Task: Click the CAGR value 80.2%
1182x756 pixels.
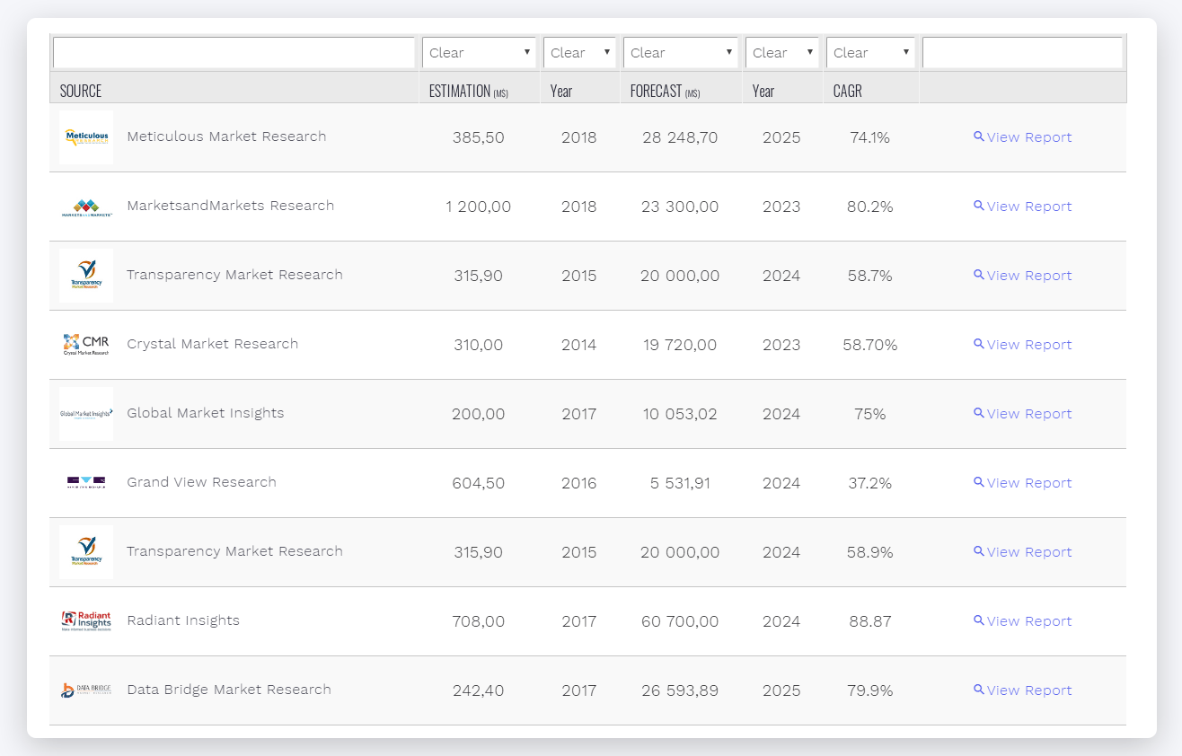Action: [x=870, y=207]
